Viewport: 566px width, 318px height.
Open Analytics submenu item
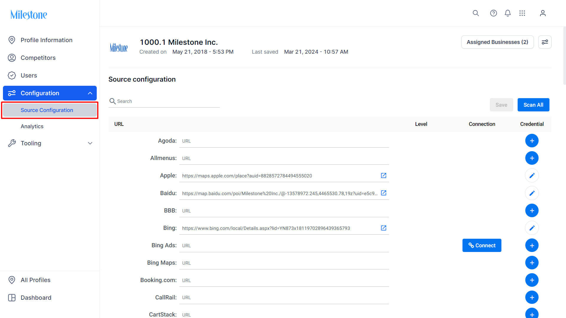pyautogui.click(x=50, y=126)
